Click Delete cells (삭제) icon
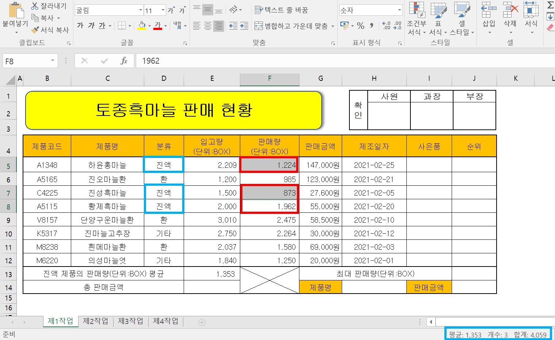555x340 pixels. (x=510, y=10)
